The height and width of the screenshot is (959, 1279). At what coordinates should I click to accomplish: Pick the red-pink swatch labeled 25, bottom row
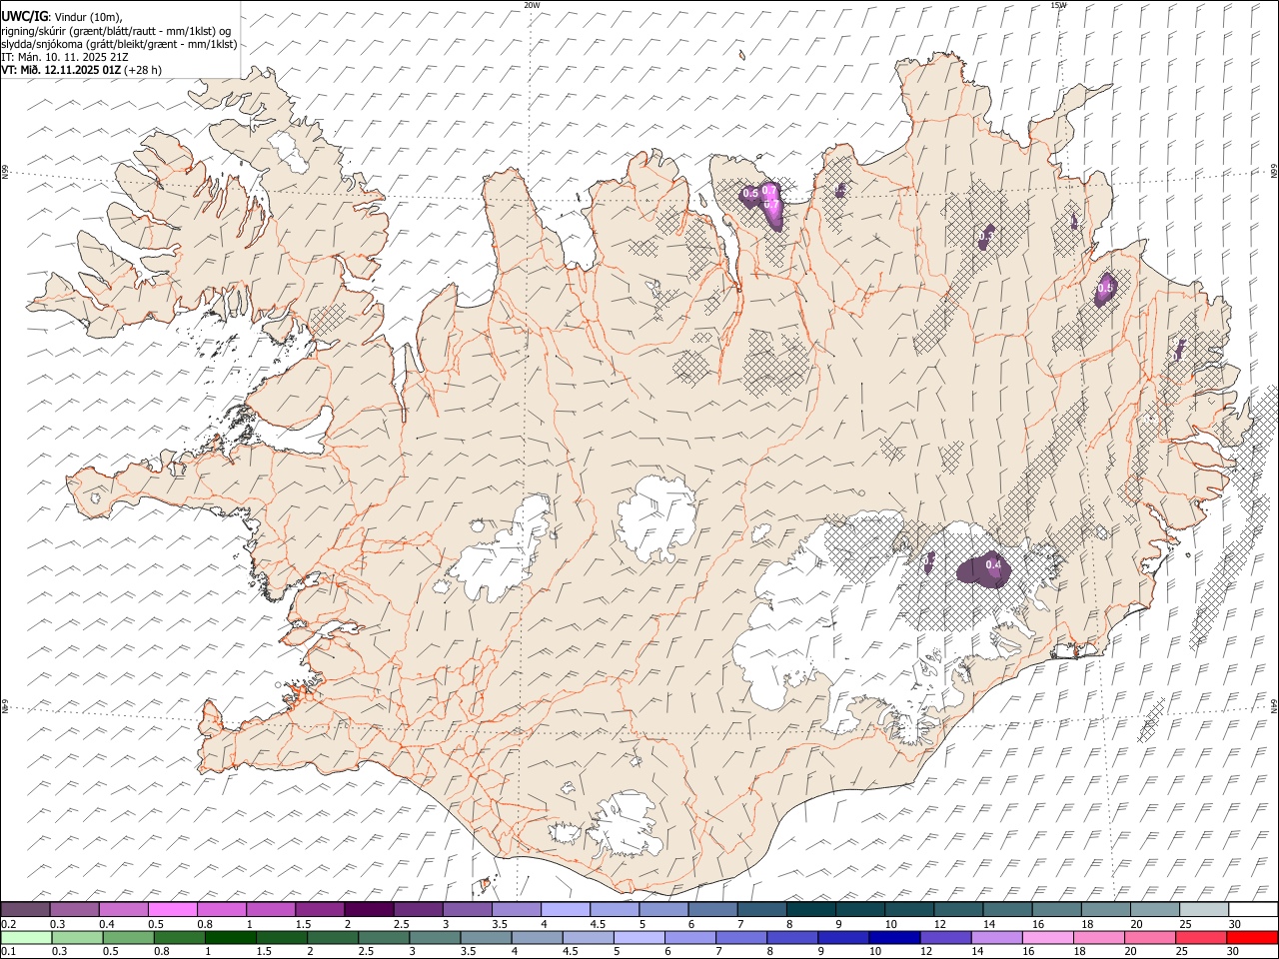tap(1201, 938)
